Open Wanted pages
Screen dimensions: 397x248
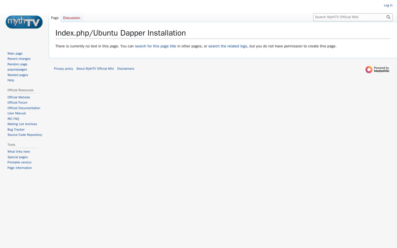(18, 75)
